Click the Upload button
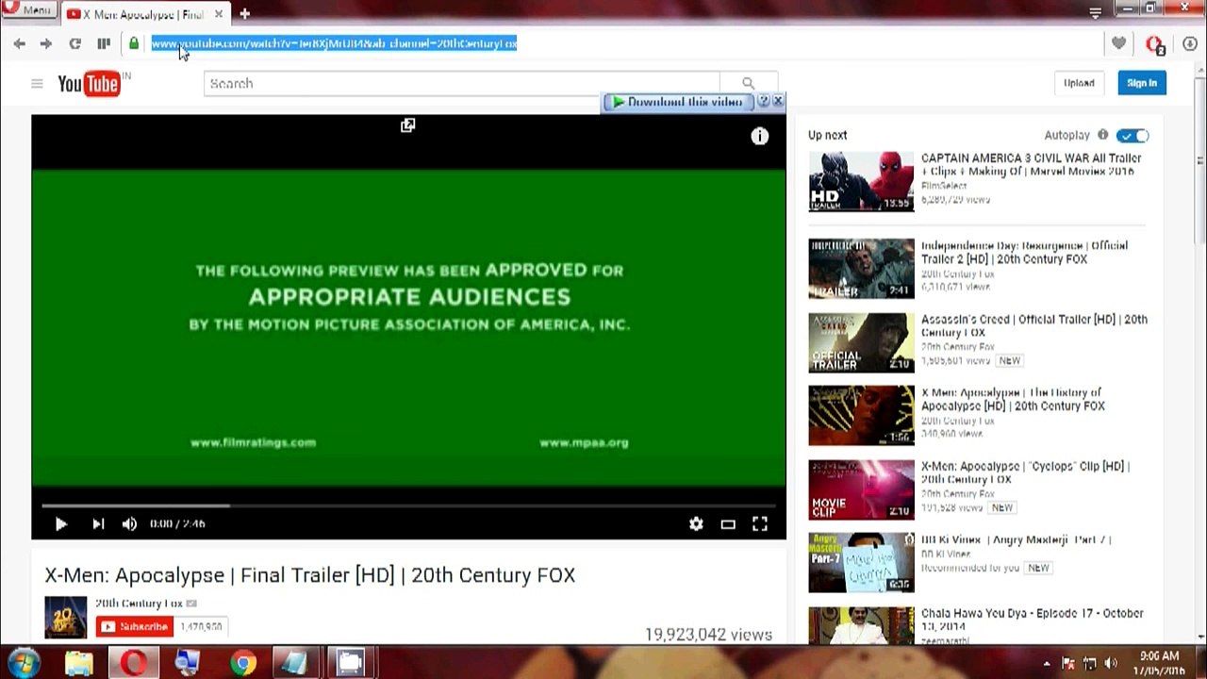The height and width of the screenshot is (679, 1207). tap(1079, 83)
